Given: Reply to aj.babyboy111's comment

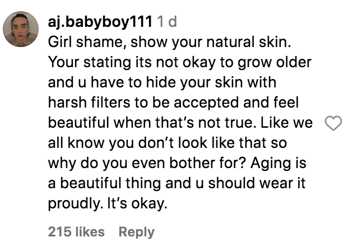Looking at the screenshot, I should pyautogui.click(x=136, y=232).
